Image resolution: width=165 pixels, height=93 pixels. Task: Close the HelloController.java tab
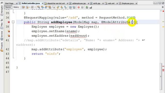coord(43,3)
